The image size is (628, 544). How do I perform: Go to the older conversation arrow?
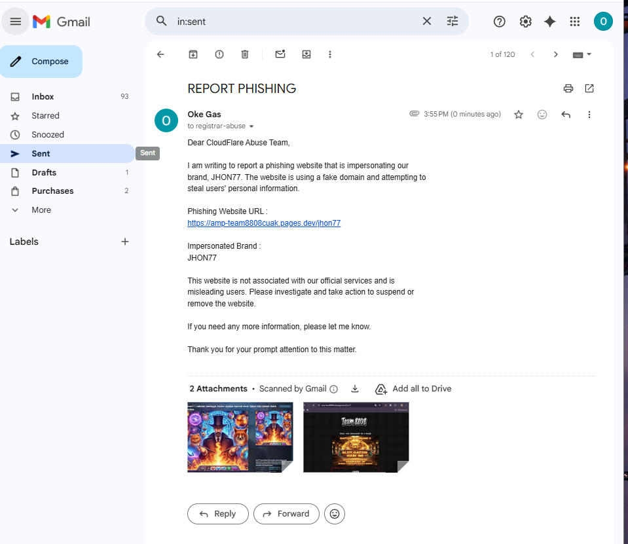(x=555, y=54)
